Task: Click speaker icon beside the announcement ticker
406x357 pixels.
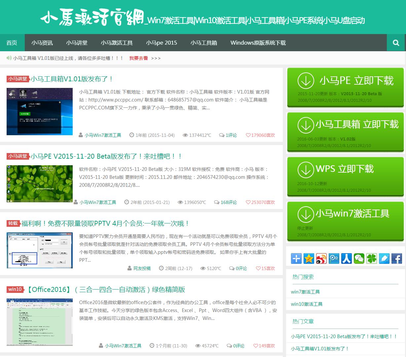Action: point(9,58)
